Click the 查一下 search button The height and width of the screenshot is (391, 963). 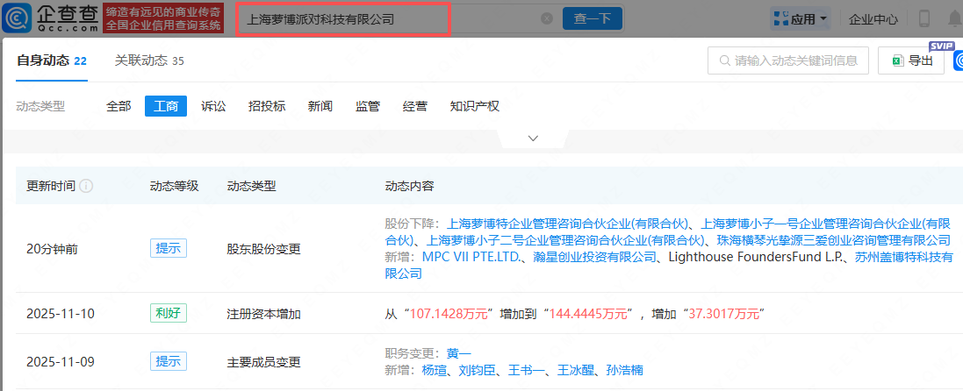click(x=592, y=18)
